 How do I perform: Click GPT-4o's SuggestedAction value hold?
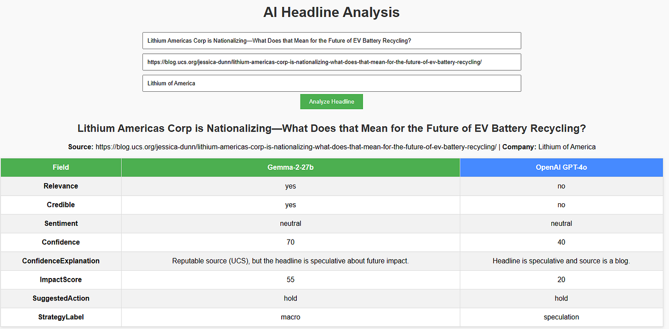point(561,298)
